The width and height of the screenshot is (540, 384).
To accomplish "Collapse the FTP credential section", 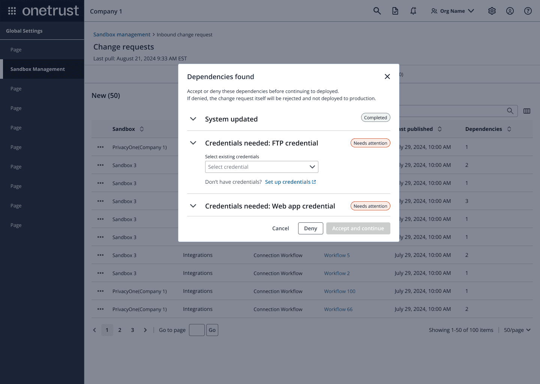I will 193,143.
